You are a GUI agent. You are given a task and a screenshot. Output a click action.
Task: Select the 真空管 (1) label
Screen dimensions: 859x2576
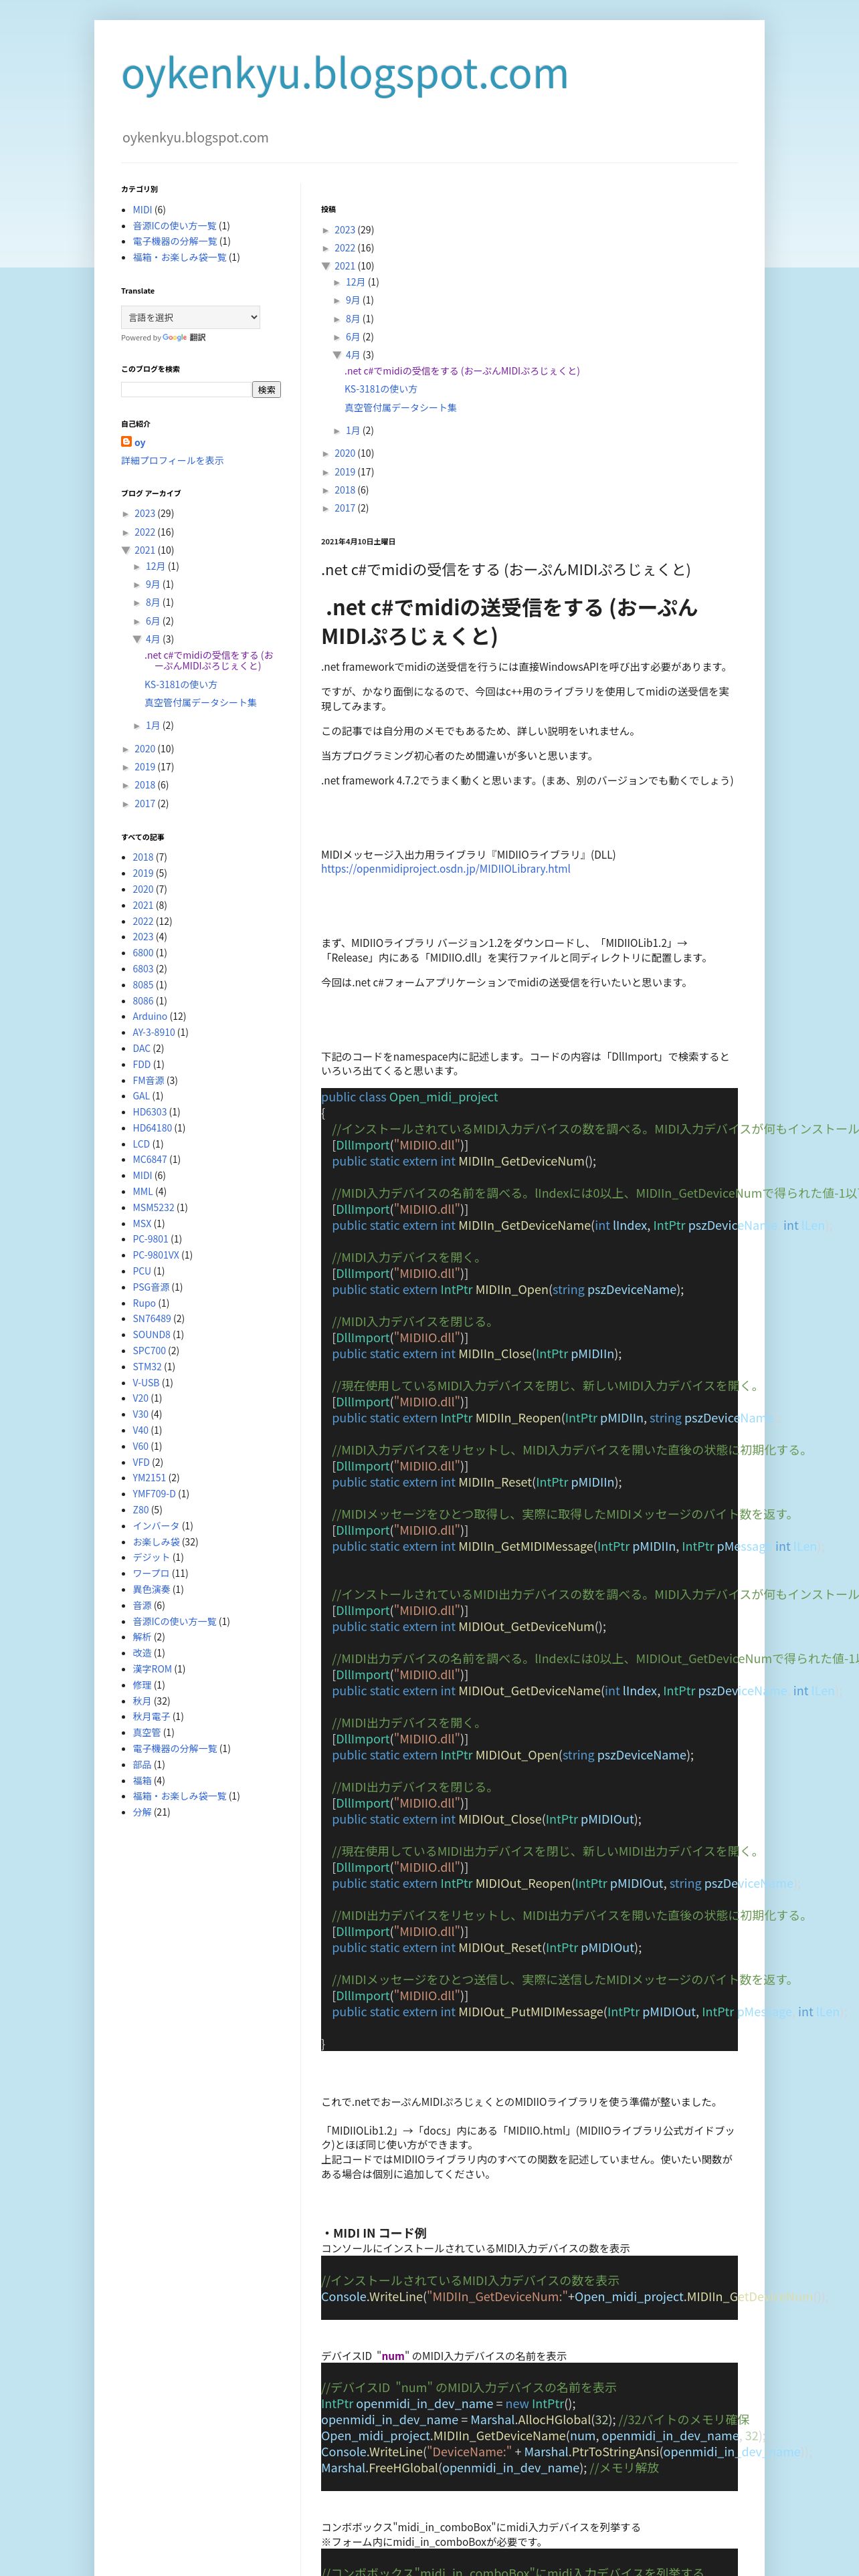click(146, 1733)
